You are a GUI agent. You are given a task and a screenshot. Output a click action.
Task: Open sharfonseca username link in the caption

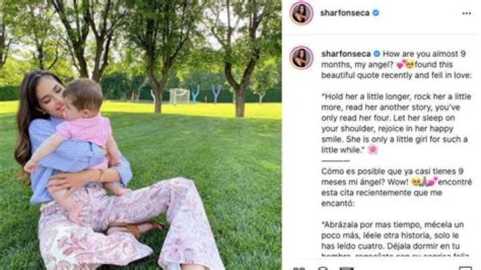click(x=346, y=53)
